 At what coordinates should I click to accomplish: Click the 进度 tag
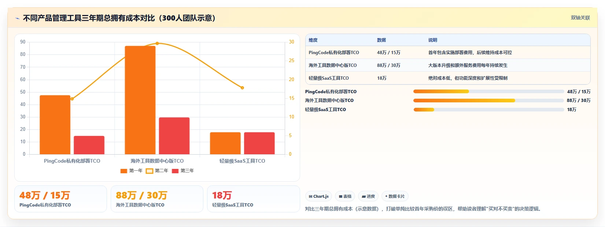coord(368,196)
